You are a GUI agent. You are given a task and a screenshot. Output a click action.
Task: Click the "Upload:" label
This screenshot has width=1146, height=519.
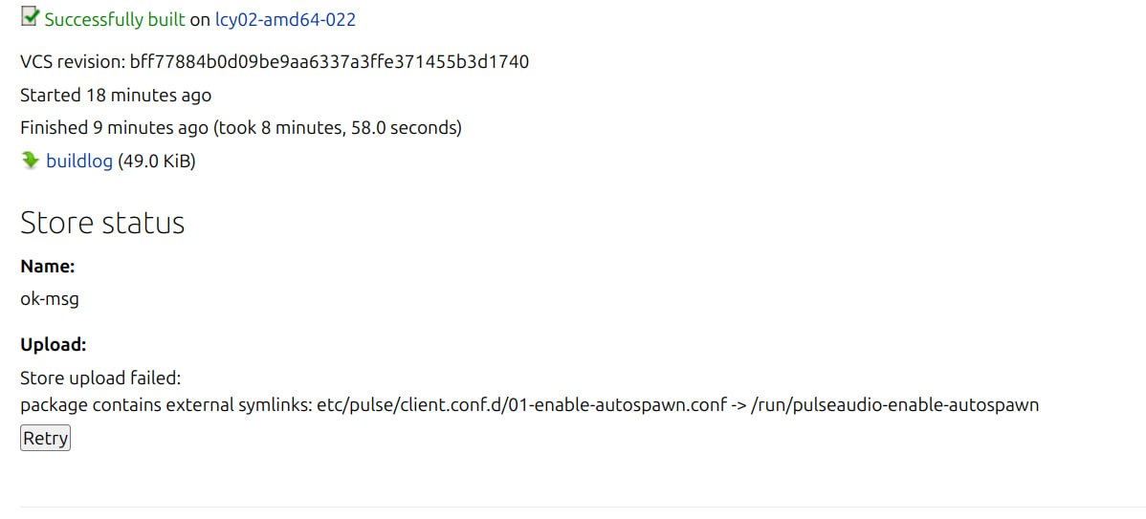[x=54, y=344]
